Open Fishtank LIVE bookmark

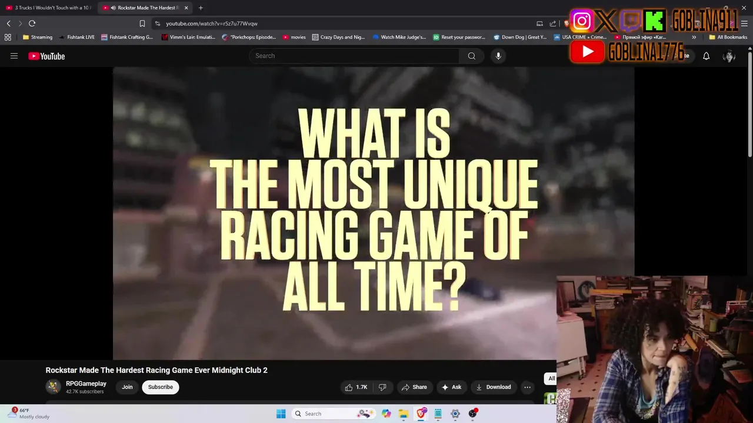coord(77,37)
